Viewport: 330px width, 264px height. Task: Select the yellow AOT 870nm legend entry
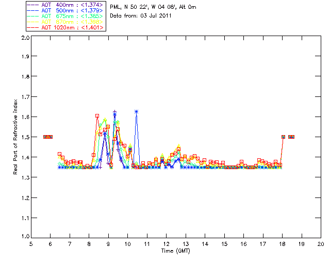pos(65,22)
